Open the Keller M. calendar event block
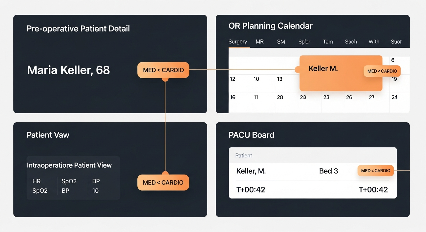This screenshot has width=426, height=232. click(341, 73)
